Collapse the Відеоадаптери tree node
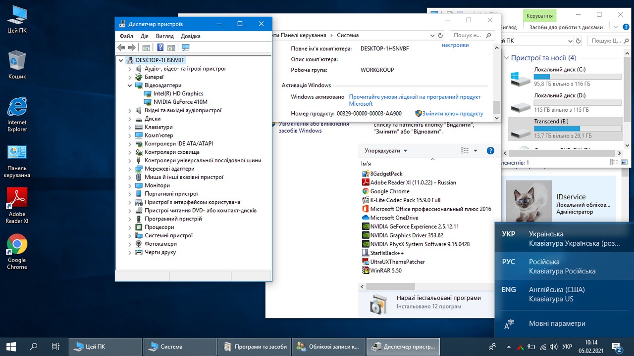 [130, 86]
